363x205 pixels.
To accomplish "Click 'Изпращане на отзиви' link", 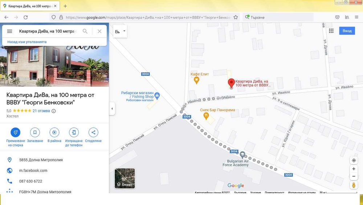I will click(x=302, y=193).
